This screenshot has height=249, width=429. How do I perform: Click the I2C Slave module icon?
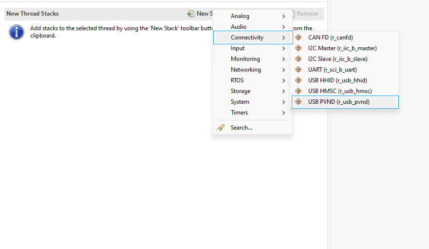tap(298, 58)
